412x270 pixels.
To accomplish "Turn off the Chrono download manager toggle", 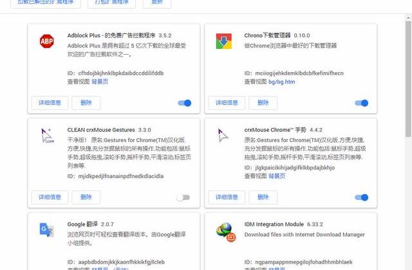I will pos(362,103).
